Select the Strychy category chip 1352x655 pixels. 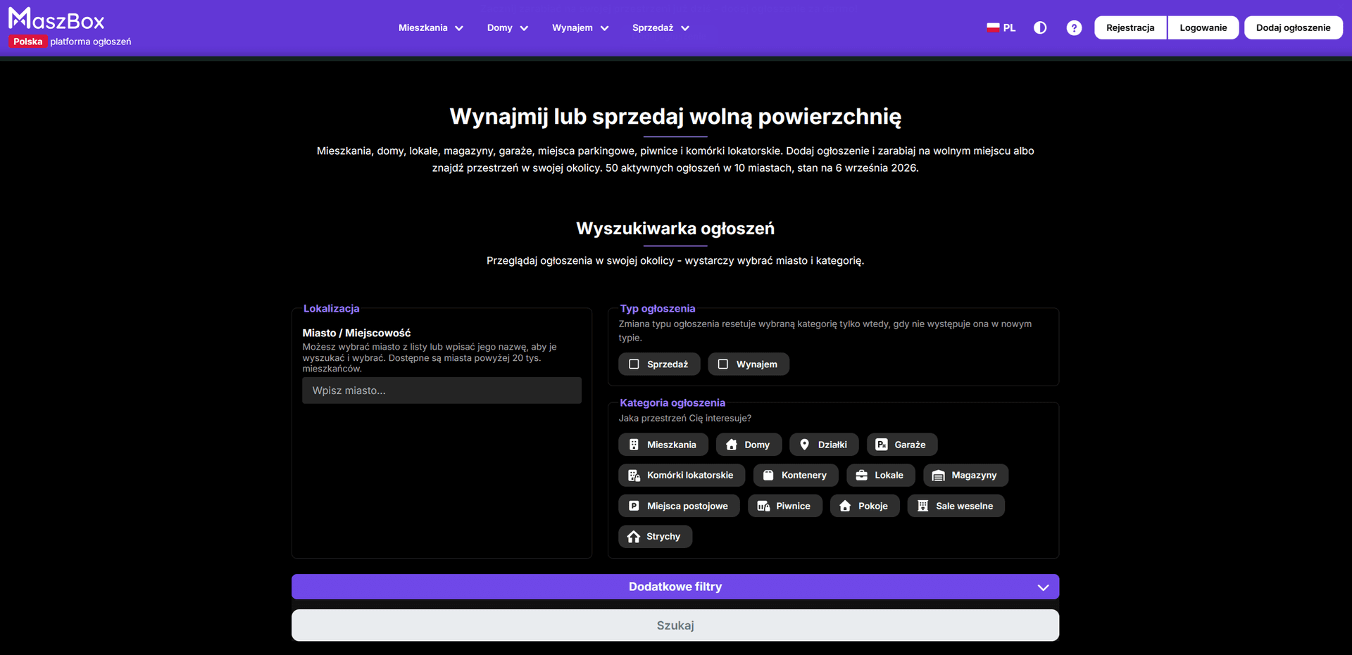(x=655, y=537)
